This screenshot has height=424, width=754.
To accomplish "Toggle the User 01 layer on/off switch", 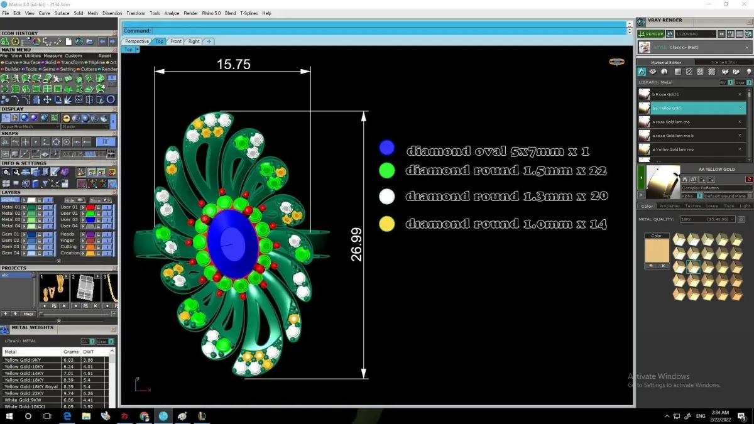I will click(107, 207).
